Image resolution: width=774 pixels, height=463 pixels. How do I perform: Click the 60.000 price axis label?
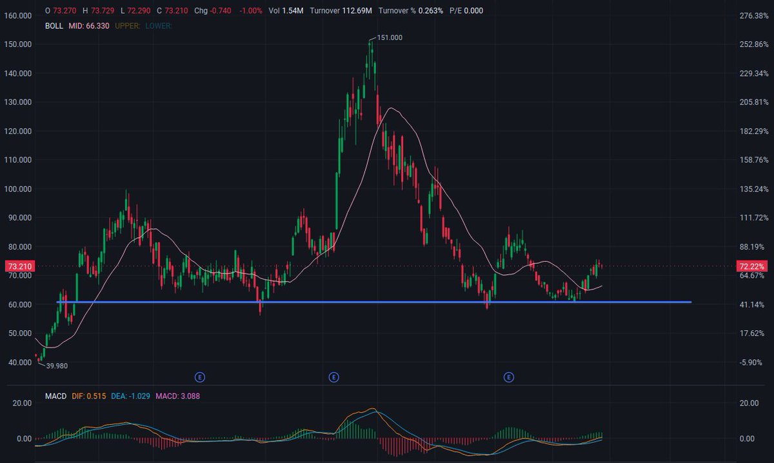tap(19, 304)
